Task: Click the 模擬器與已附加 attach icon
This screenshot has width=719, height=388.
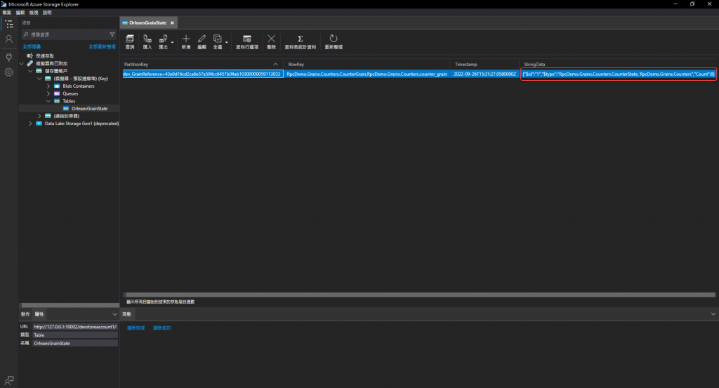Action: coord(29,63)
